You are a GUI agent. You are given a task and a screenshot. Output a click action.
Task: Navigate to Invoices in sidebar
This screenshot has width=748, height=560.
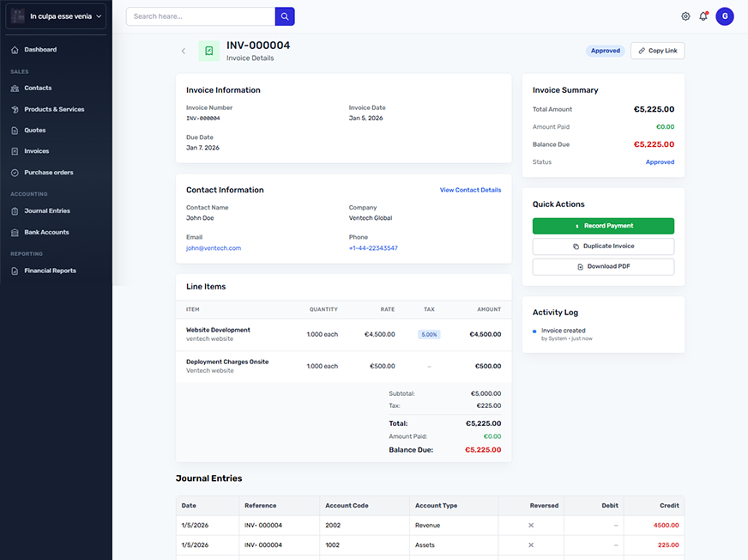[36, 151]
